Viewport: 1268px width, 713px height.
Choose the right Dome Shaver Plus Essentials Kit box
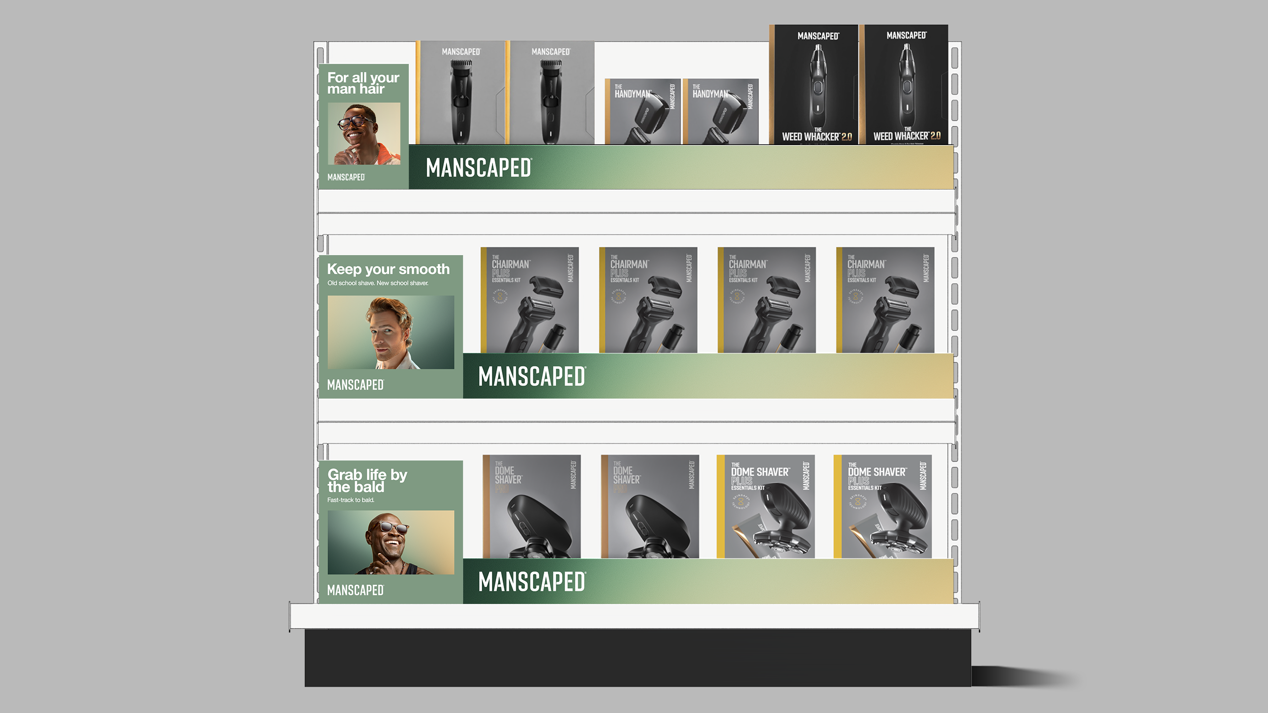point(883,507)
